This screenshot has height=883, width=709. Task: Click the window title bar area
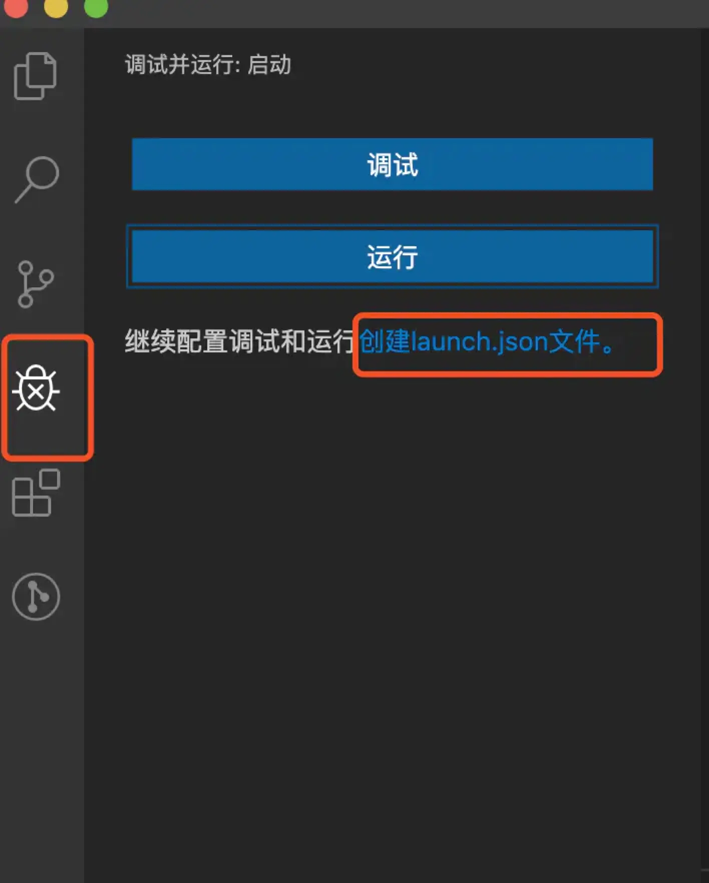401,13
